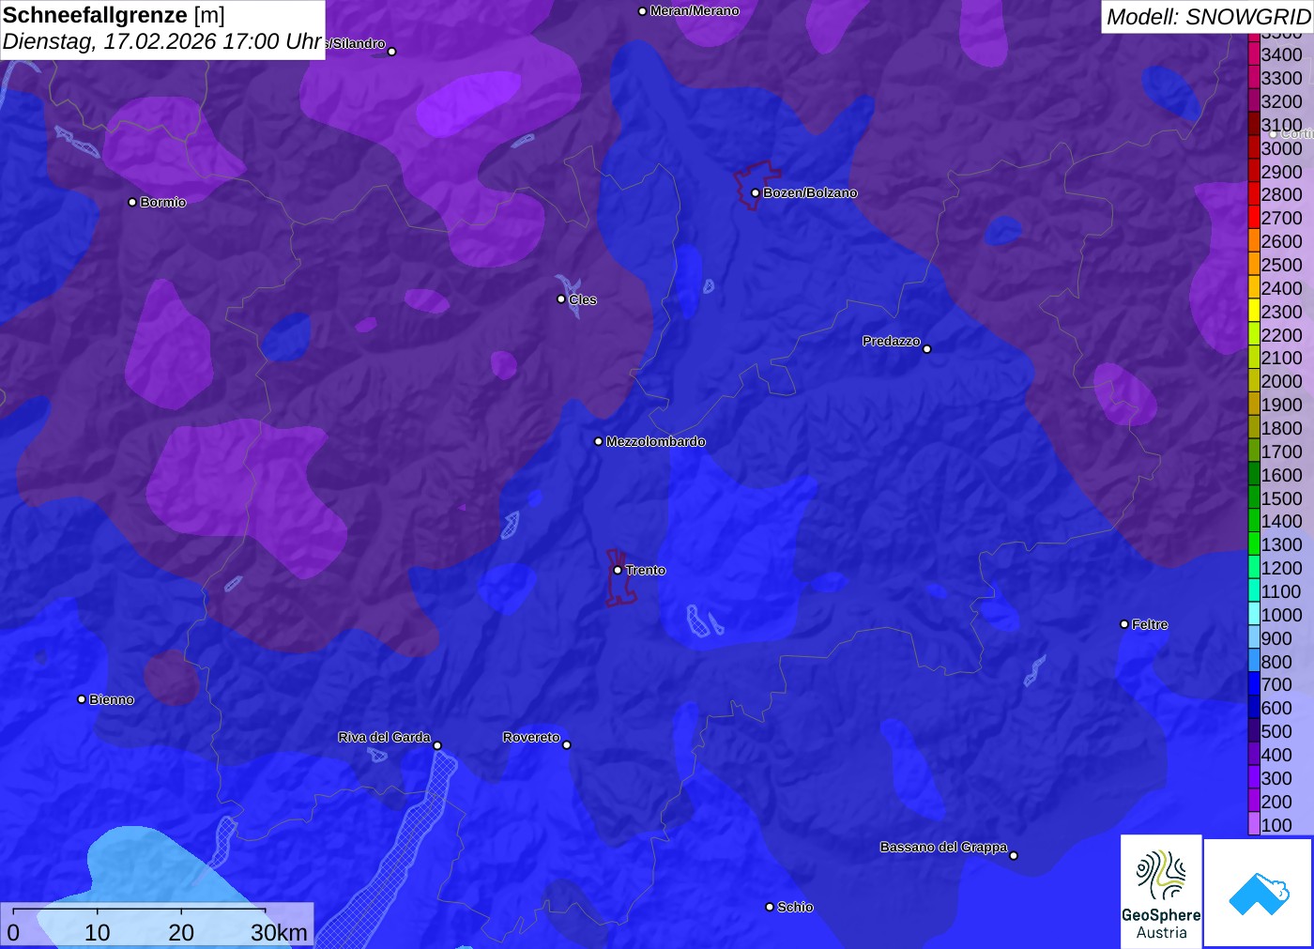Click the 1900 legend value
The width and height of the screenshot is (1314, 949).
(x=1282, y=405)
